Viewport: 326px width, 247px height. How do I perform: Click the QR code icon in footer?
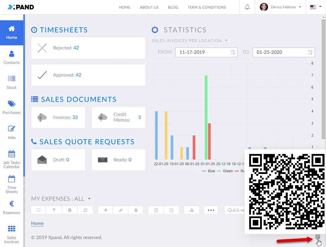pos(317,237)
